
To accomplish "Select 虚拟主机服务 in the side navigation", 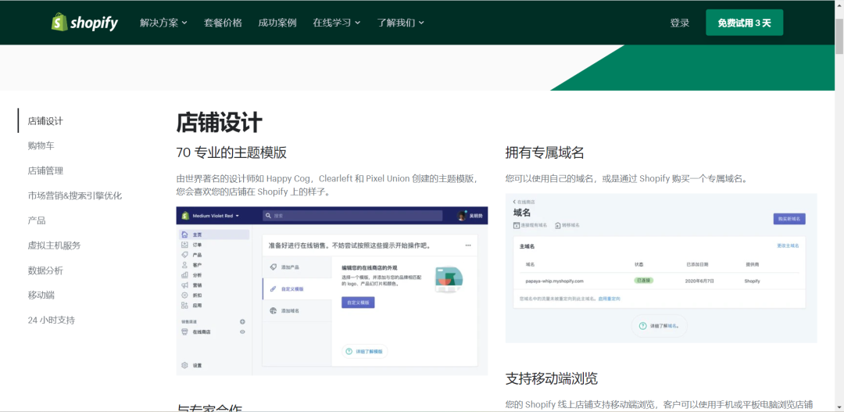I will point(55,245).
